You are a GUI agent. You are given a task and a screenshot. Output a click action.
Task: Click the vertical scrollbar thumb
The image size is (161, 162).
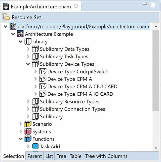coord(156,70)
